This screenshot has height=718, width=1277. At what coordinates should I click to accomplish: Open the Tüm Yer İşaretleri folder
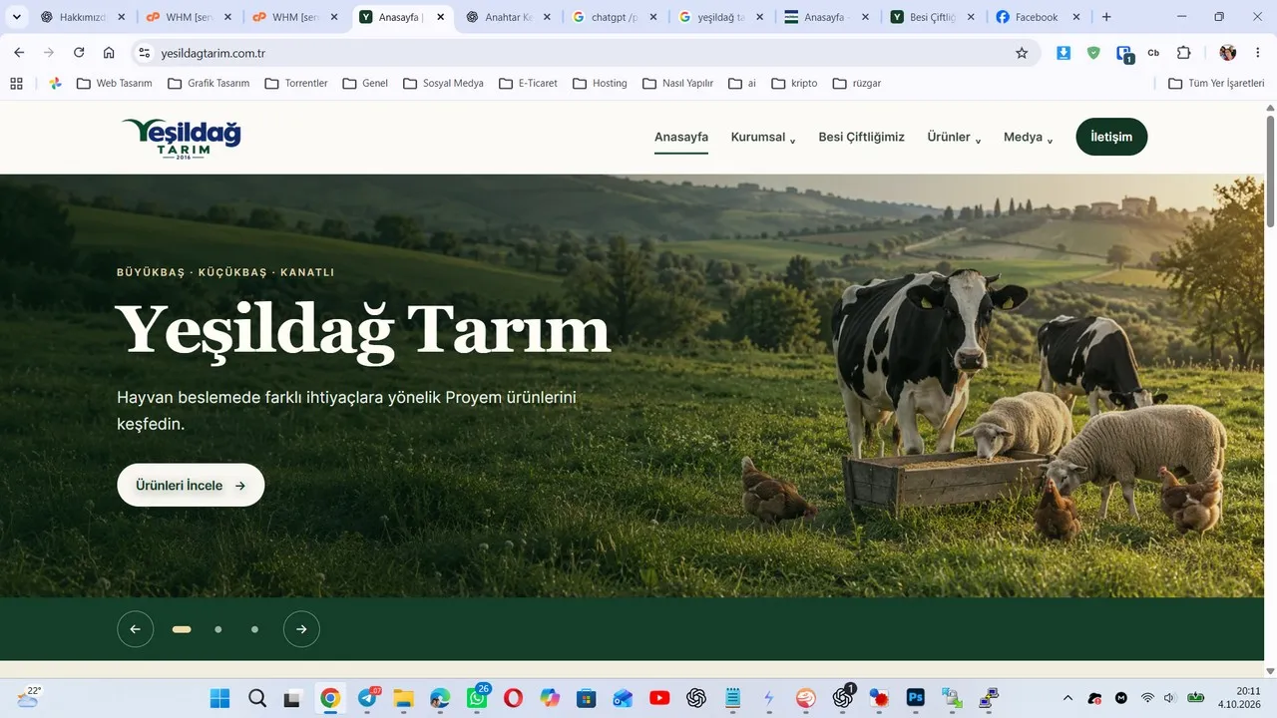coord(1216,83)
